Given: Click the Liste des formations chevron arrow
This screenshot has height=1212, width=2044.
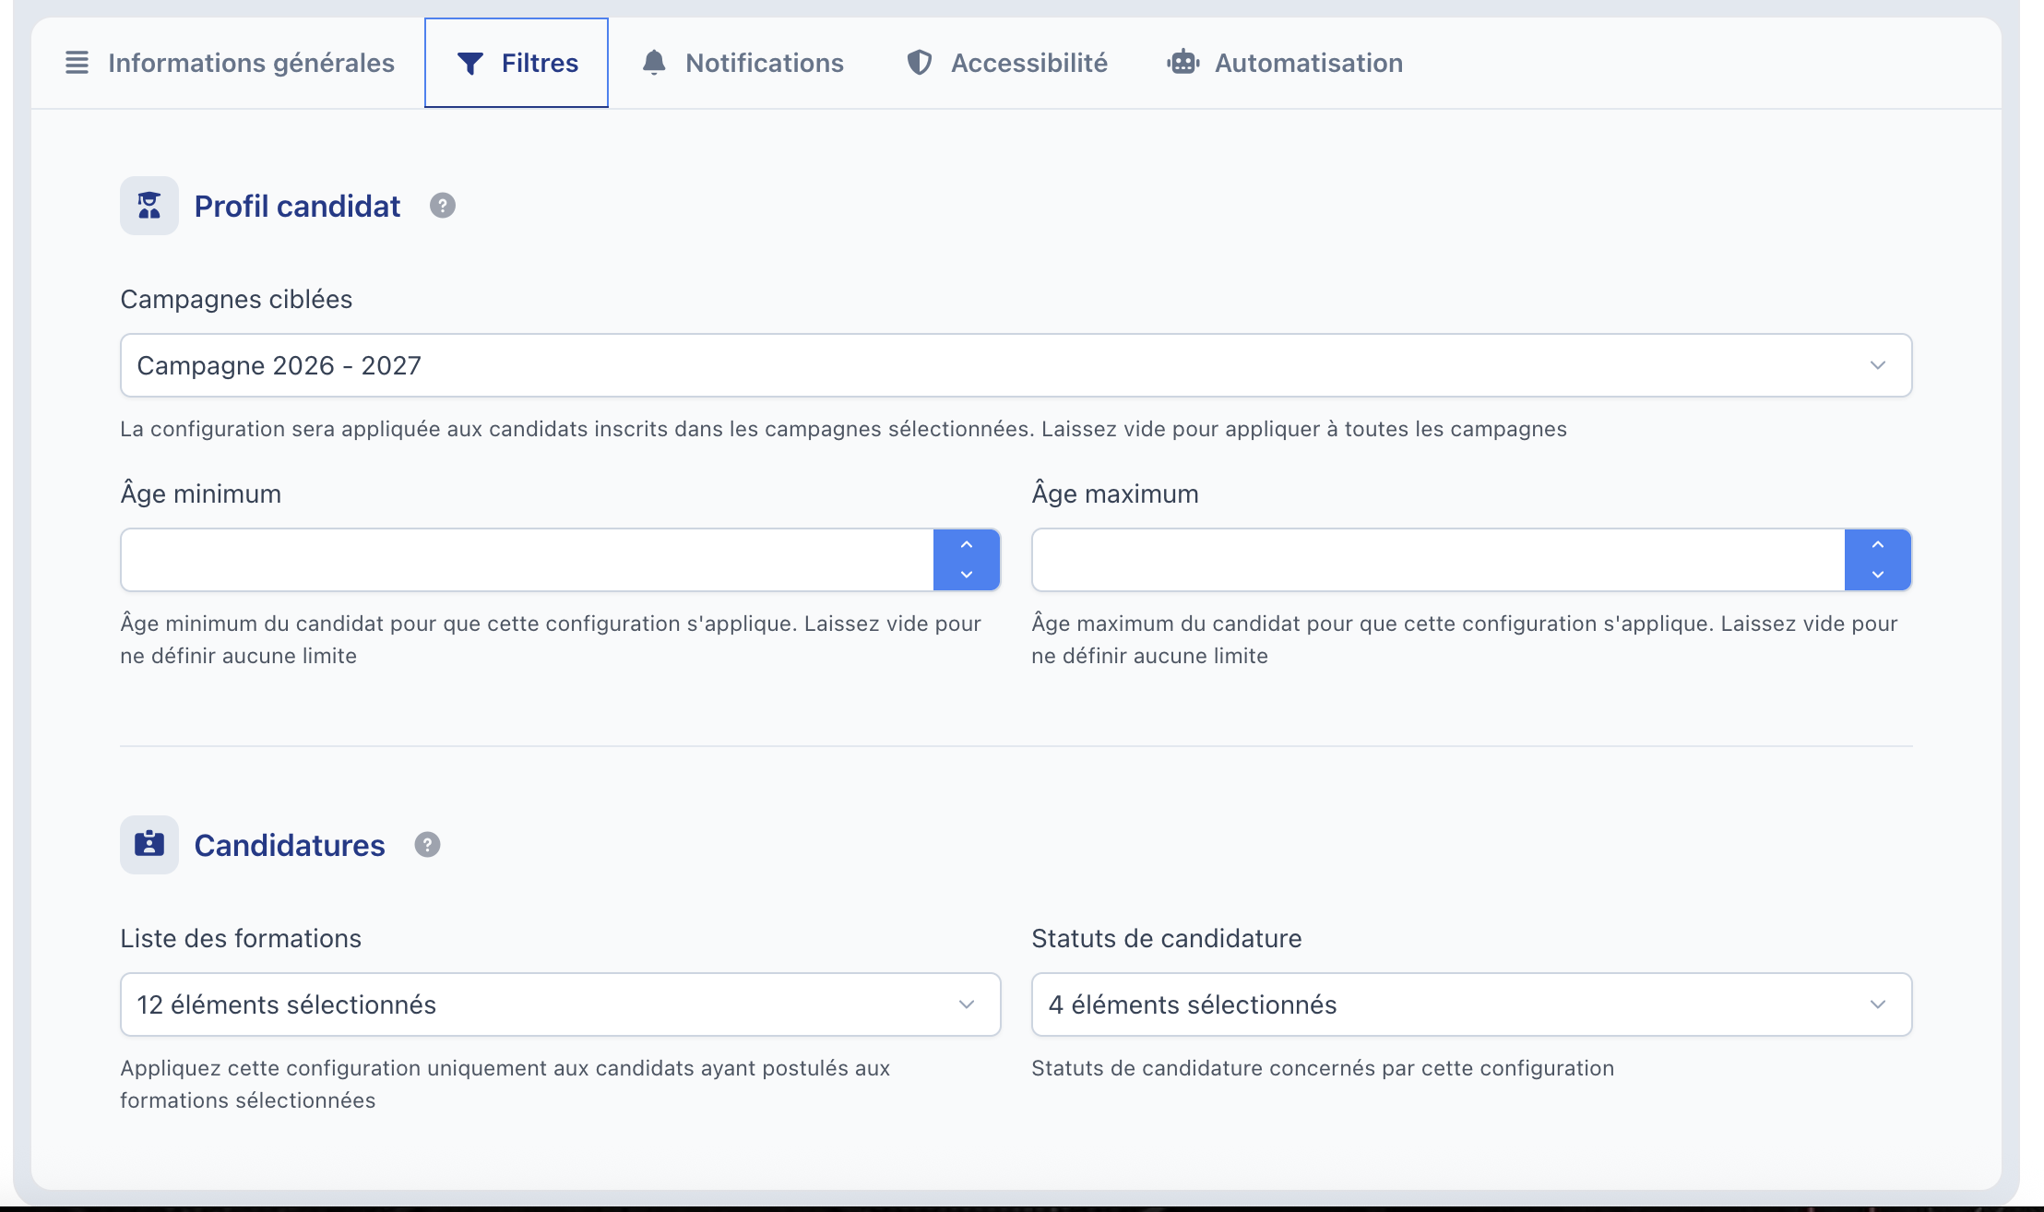Looking at the screenshot, I should [967, 1004].
